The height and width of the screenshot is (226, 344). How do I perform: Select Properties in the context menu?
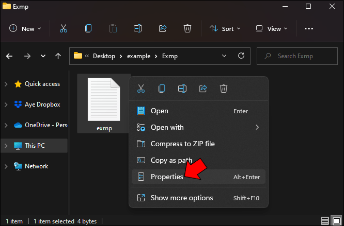166,177
